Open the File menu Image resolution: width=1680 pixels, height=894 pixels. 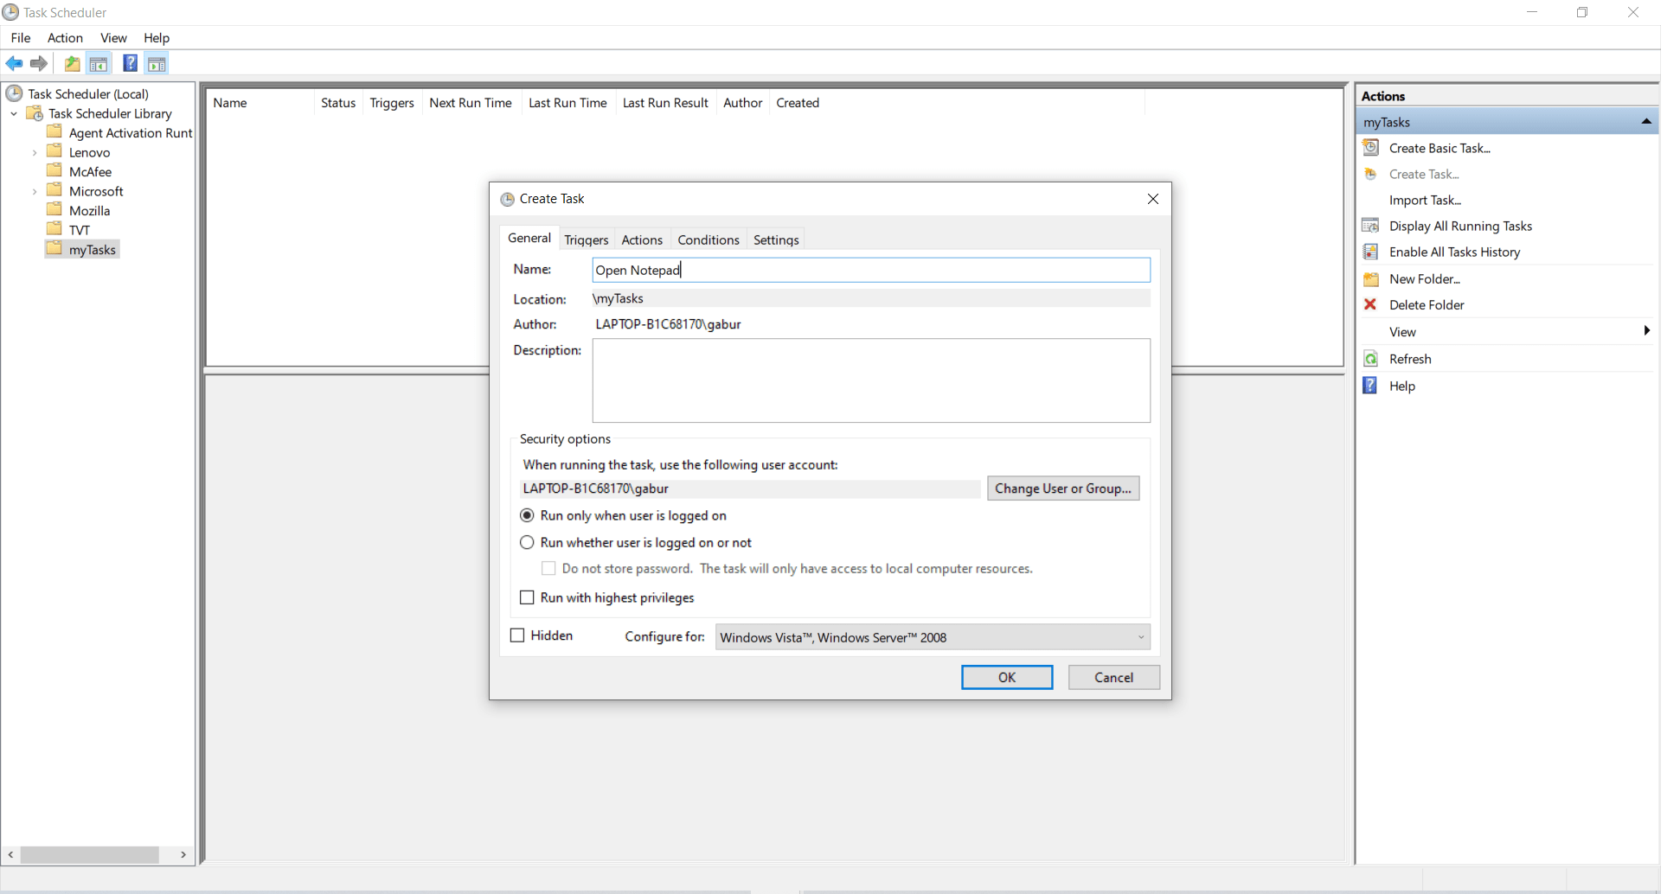(21, 38)
